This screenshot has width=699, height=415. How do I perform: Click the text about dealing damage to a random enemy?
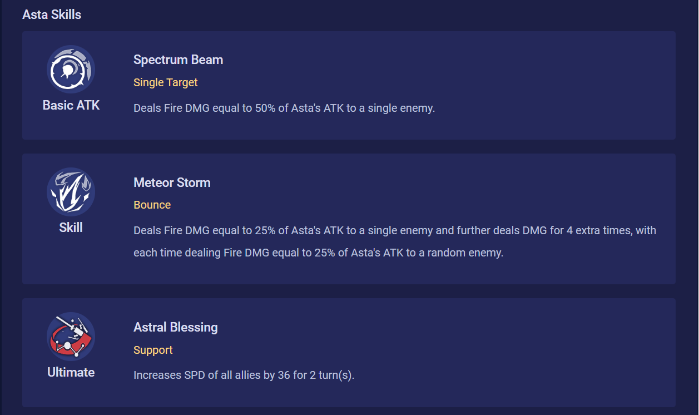tap(318, 253)
